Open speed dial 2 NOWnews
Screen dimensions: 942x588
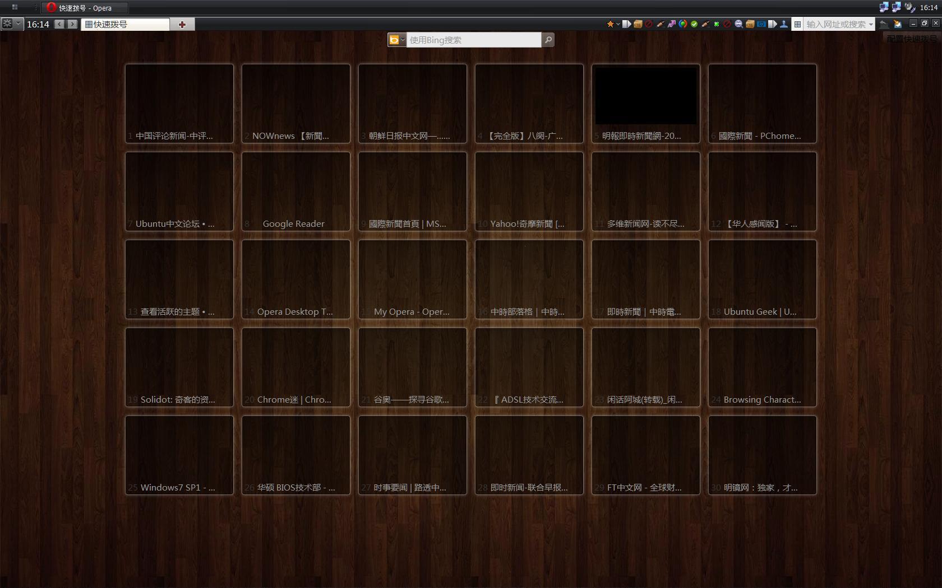point(296,104)
